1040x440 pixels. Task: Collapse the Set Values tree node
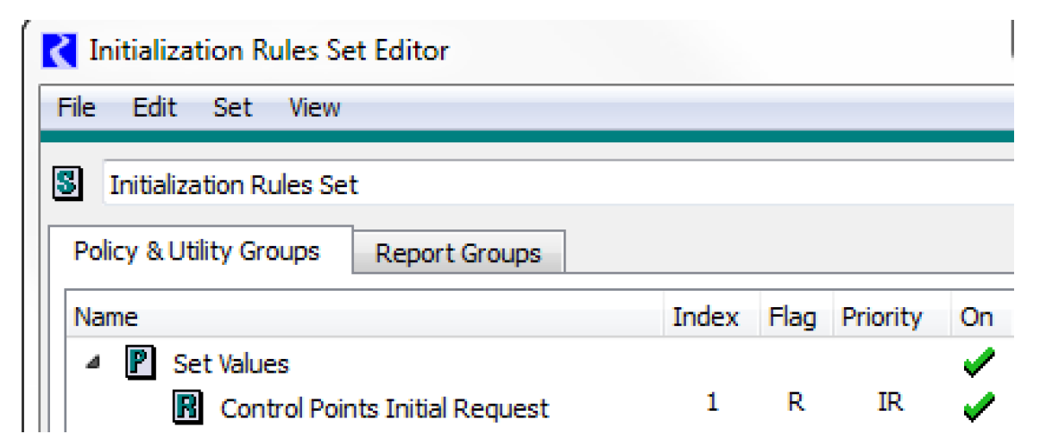91,363
